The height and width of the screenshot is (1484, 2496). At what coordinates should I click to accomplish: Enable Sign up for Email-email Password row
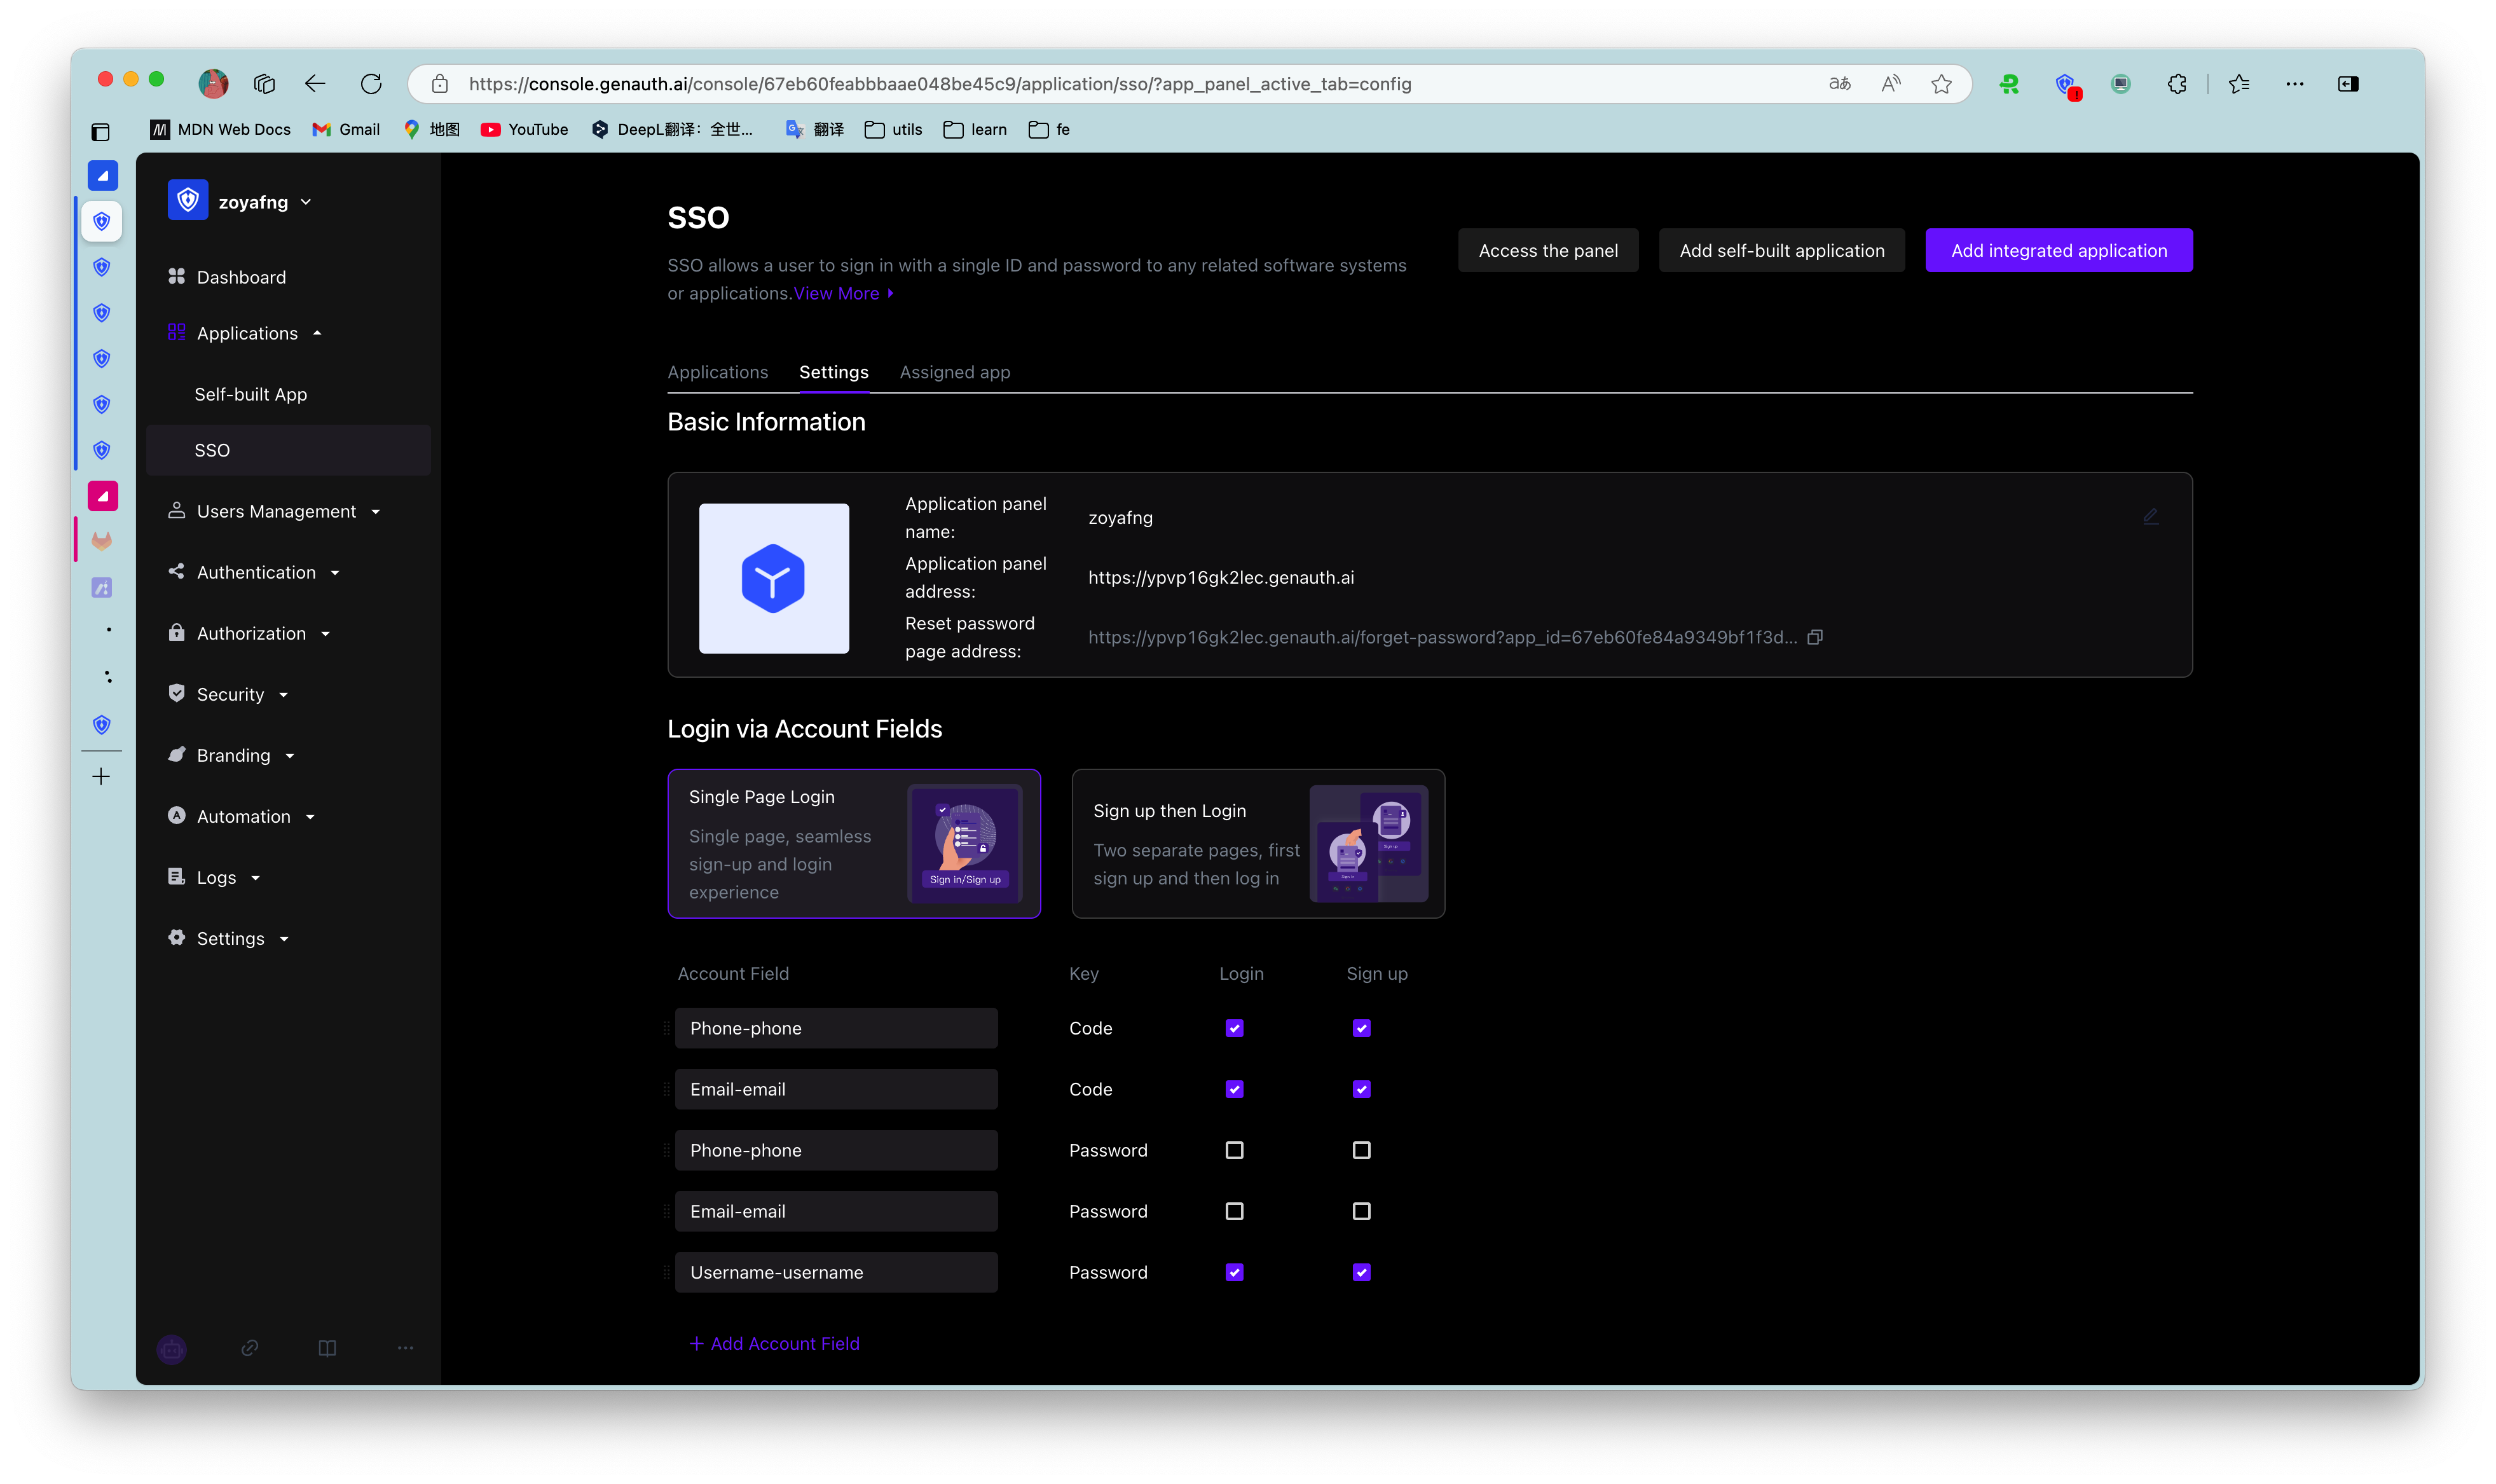pos(1361,1211)
